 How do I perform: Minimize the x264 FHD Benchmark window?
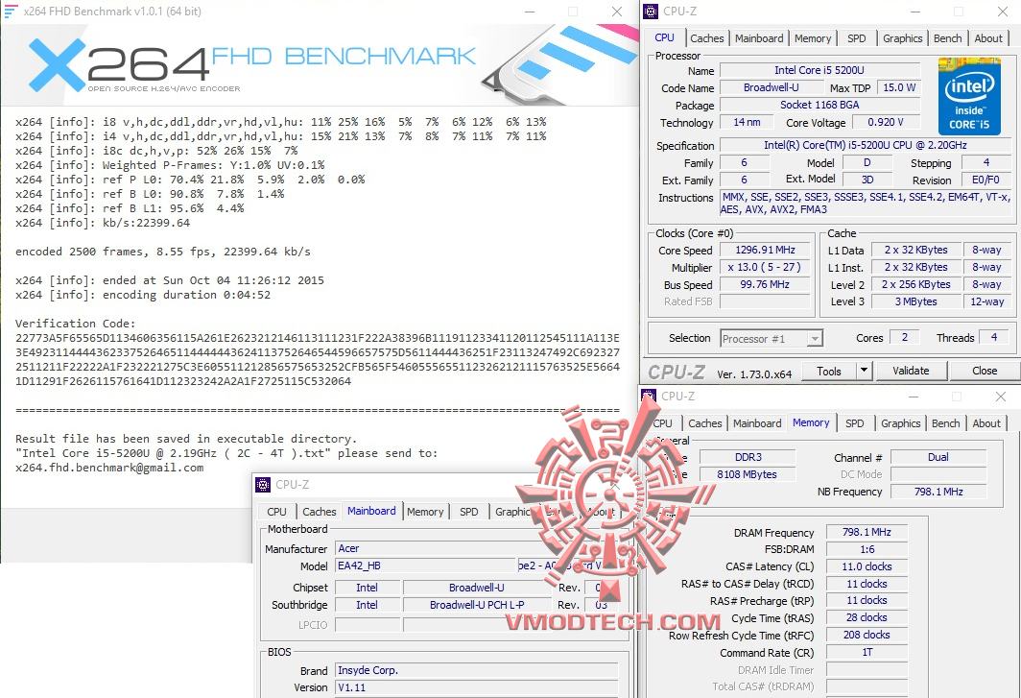(530, 12)
